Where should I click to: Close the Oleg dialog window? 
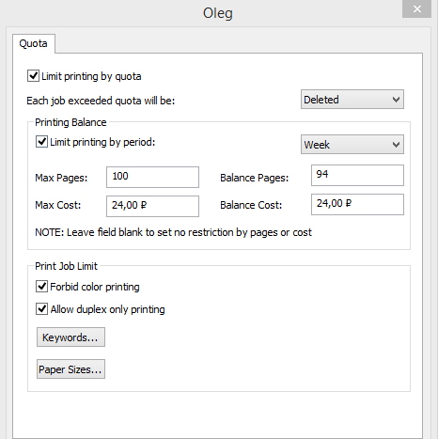pos(416,8)
